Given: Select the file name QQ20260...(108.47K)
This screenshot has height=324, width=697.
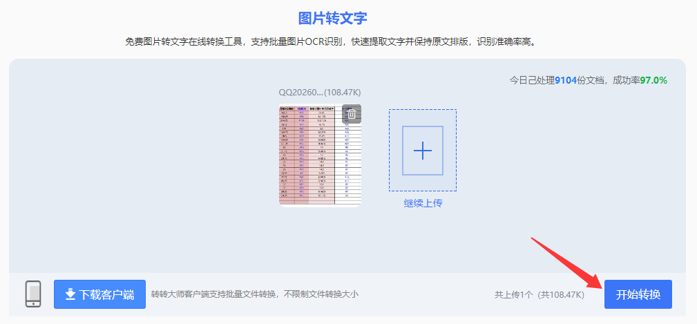Looking at the screenshot, I should pos(320,93).
